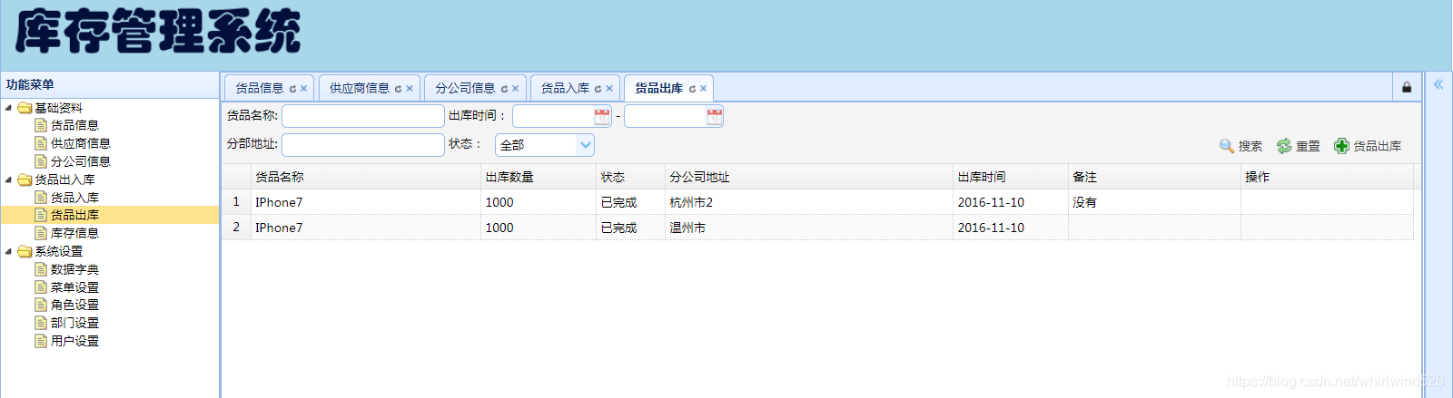Switch to the 货品入库 tab
The width and height of the screenshot is (1453, 398).
click(x=565, y=89)
